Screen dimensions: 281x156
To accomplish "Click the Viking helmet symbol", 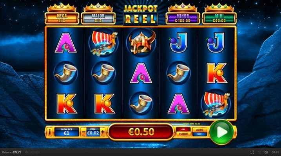I will tap(141, 42).
